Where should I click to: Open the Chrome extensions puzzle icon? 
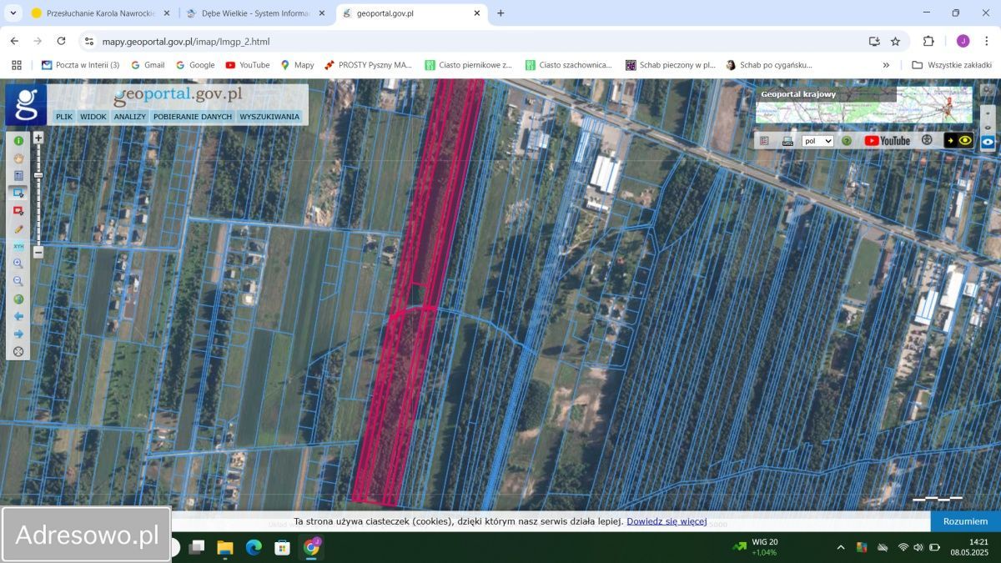pyautogui.click(x=928, y=41)
